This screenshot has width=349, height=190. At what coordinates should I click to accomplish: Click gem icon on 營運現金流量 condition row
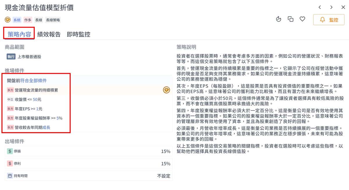point(166,90)
